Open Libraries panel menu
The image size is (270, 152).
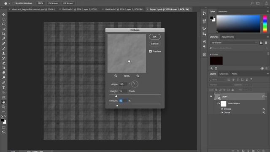pos(267,37)
